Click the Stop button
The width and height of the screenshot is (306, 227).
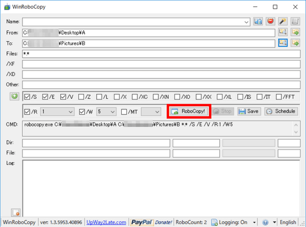pos(223,111)
